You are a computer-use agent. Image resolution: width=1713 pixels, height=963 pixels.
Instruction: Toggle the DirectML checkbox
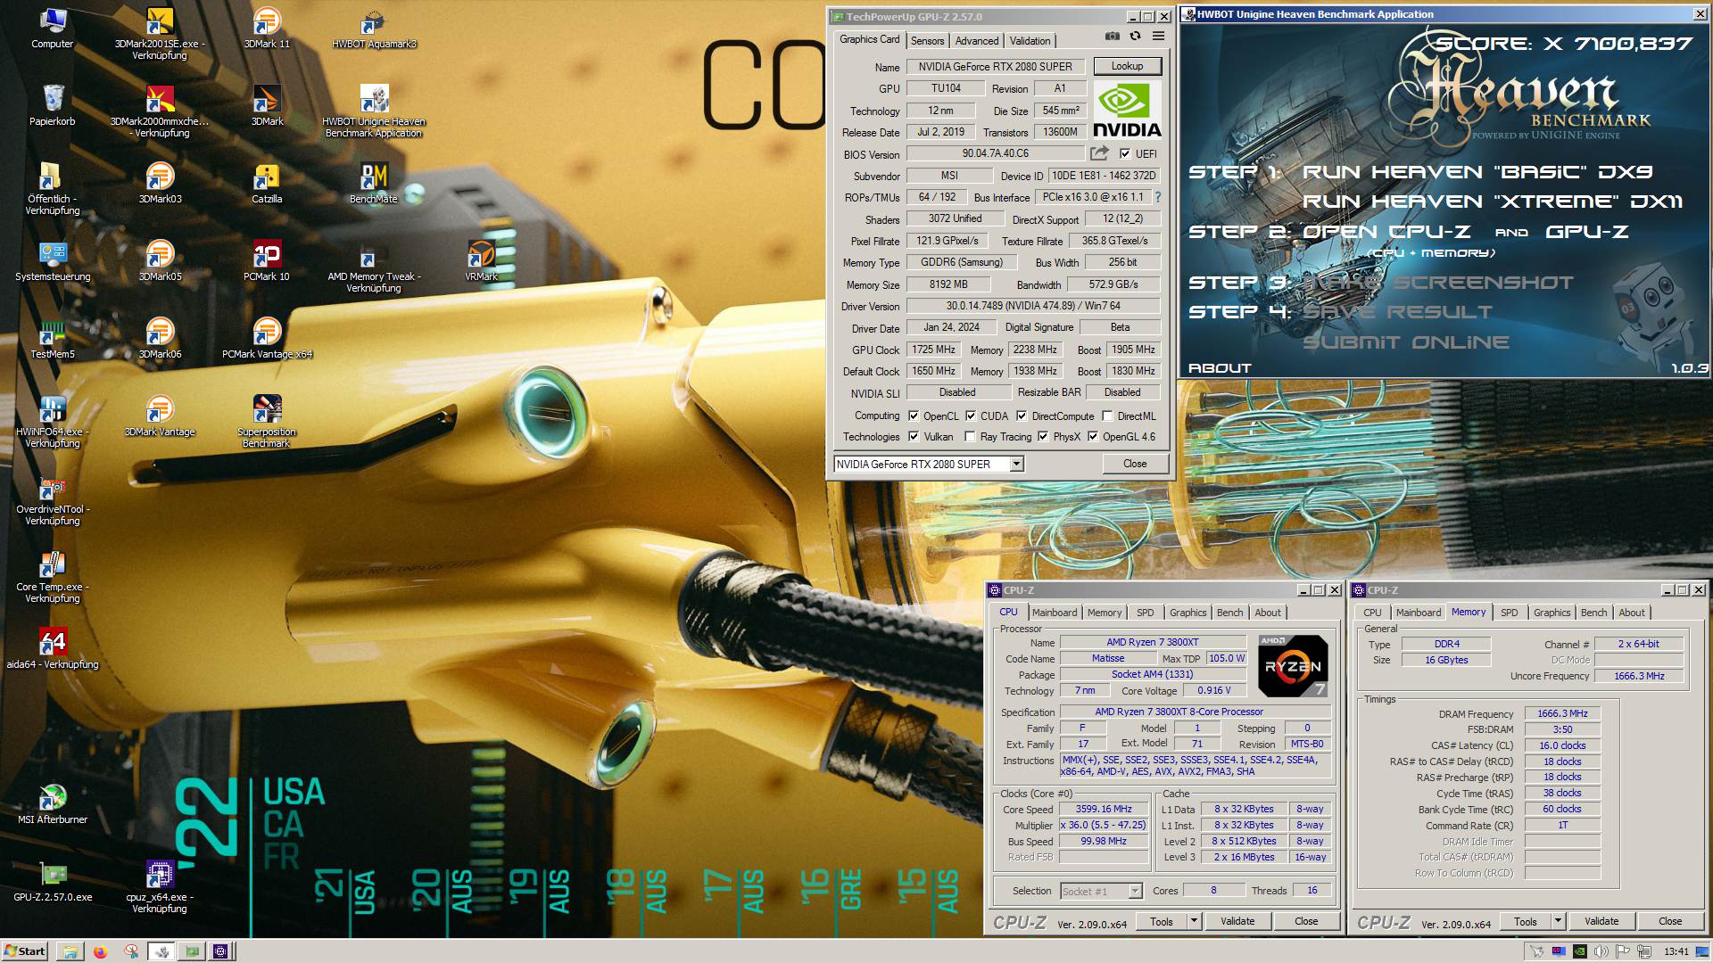(x=1107, y=416)
